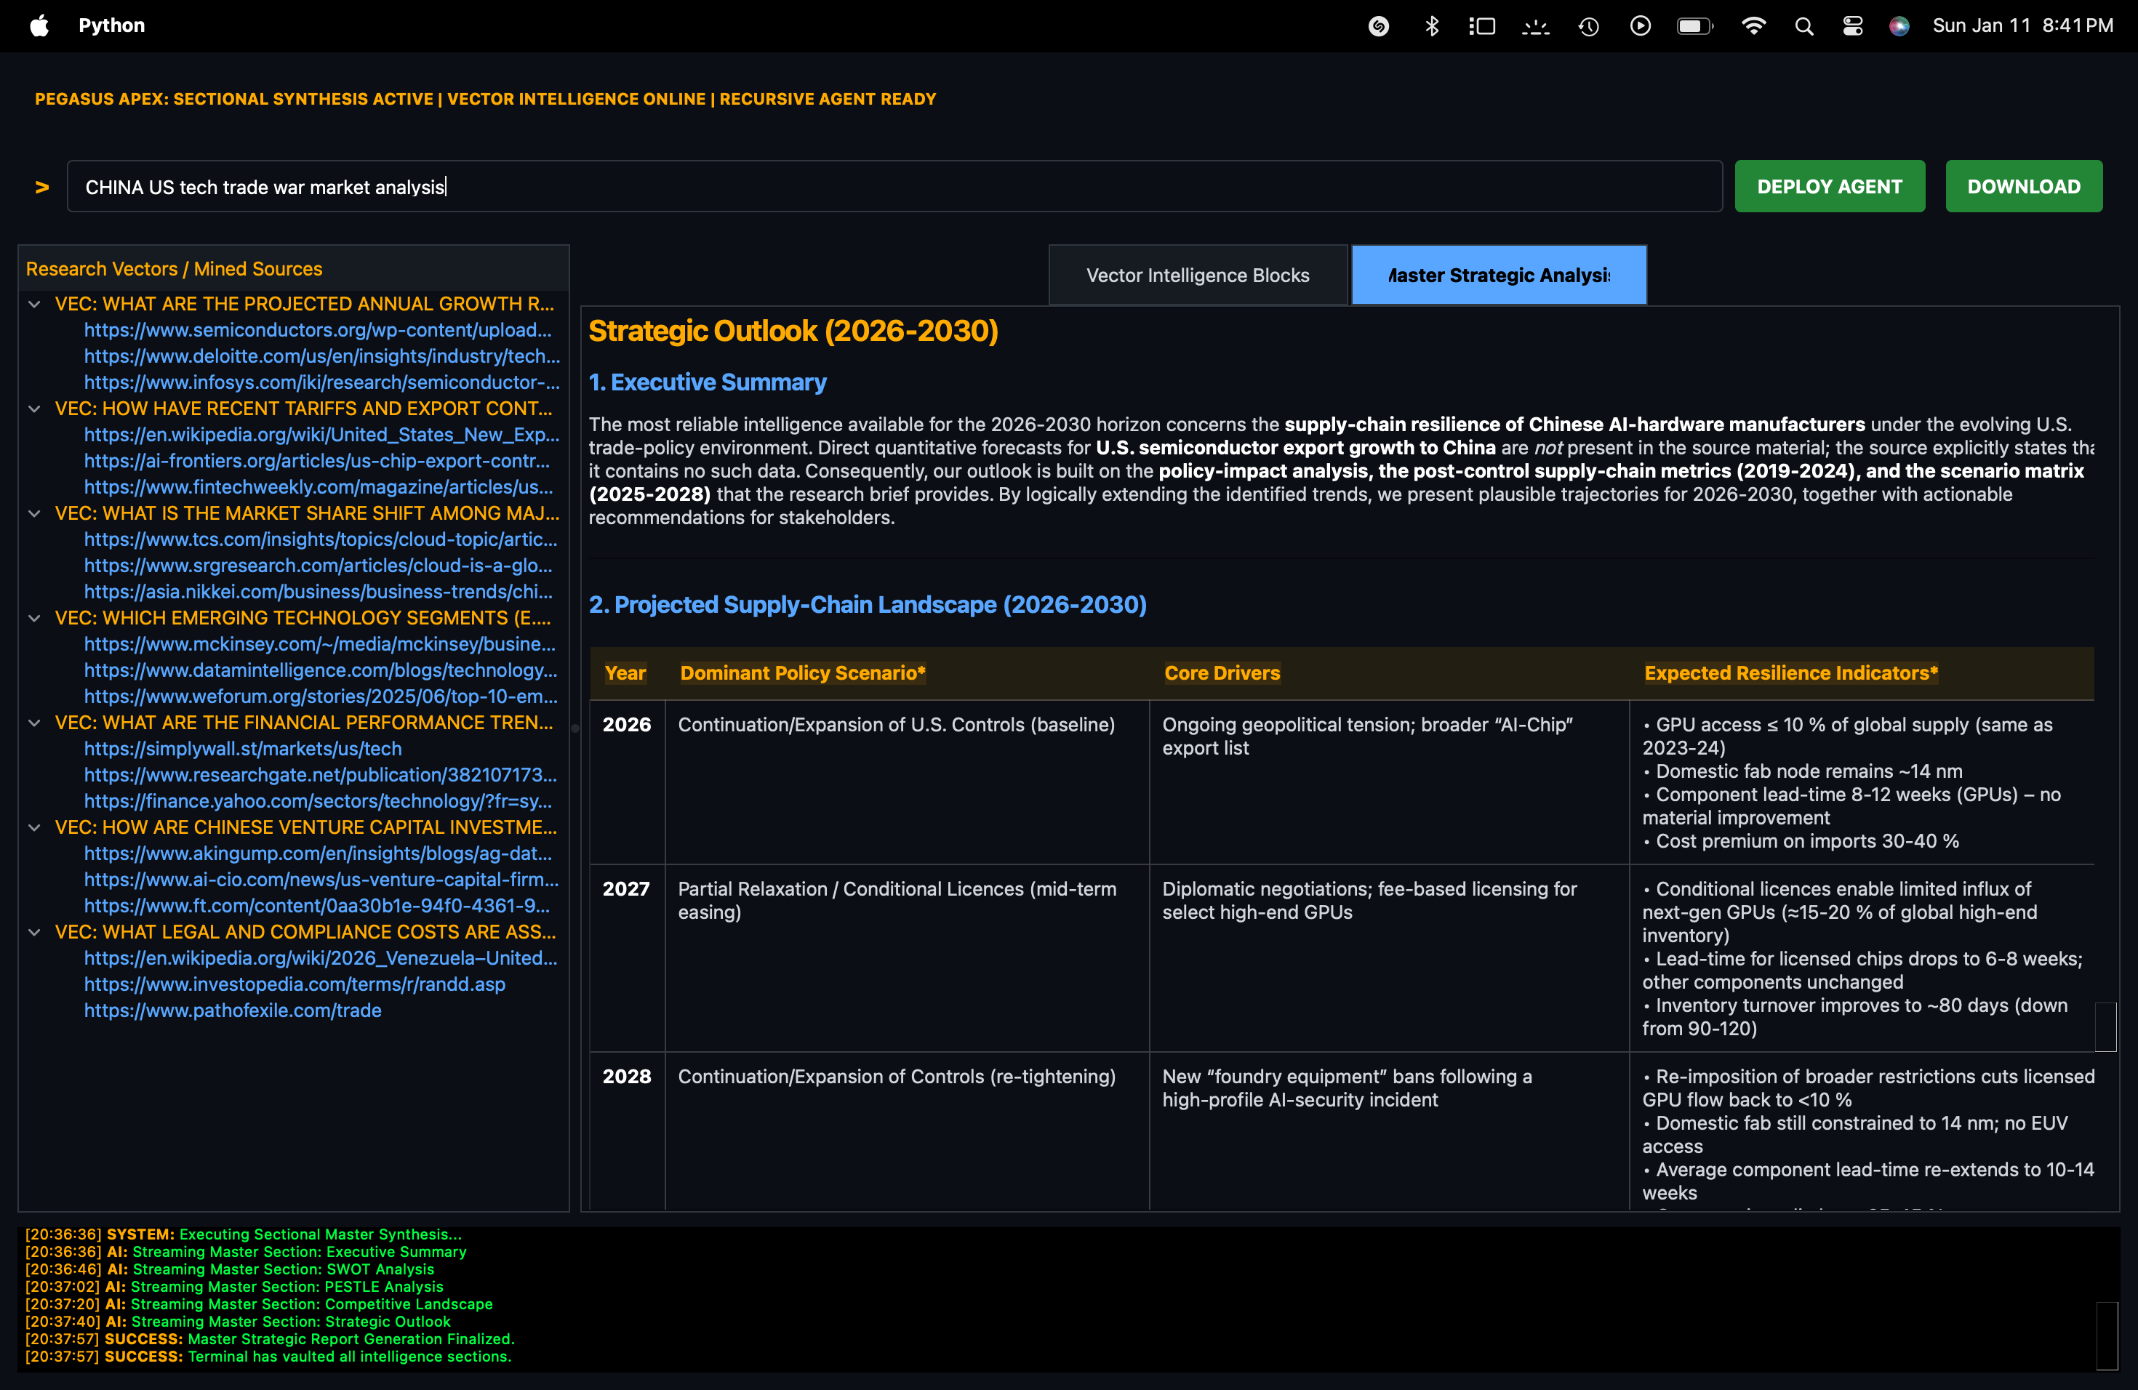
Task: Collapse the market share shift vector
Action: (35, 514)
